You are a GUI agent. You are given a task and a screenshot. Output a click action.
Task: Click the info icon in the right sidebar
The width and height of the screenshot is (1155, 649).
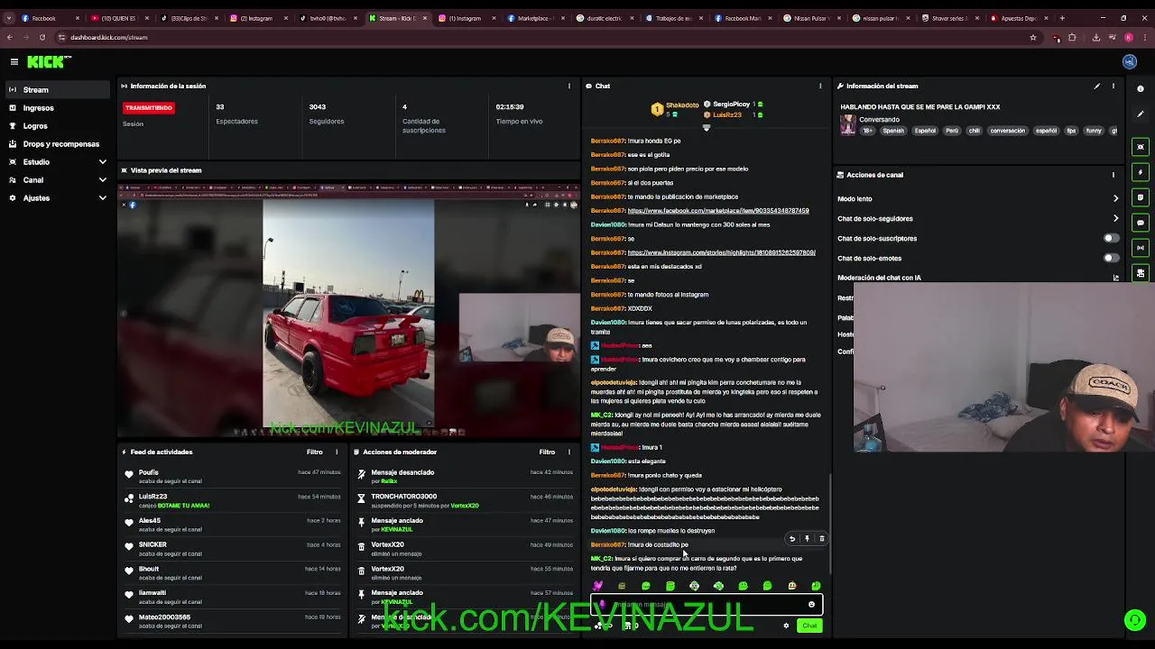pos(1141,88)
